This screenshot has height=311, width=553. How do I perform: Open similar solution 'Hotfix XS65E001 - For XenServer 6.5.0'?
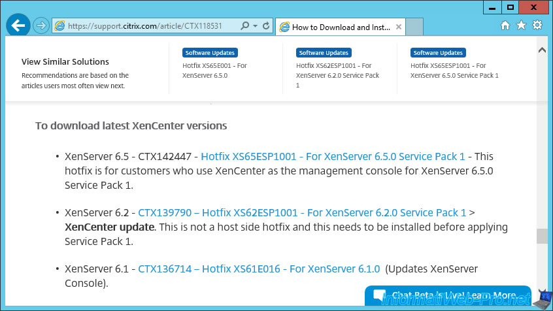pos(214,71)
